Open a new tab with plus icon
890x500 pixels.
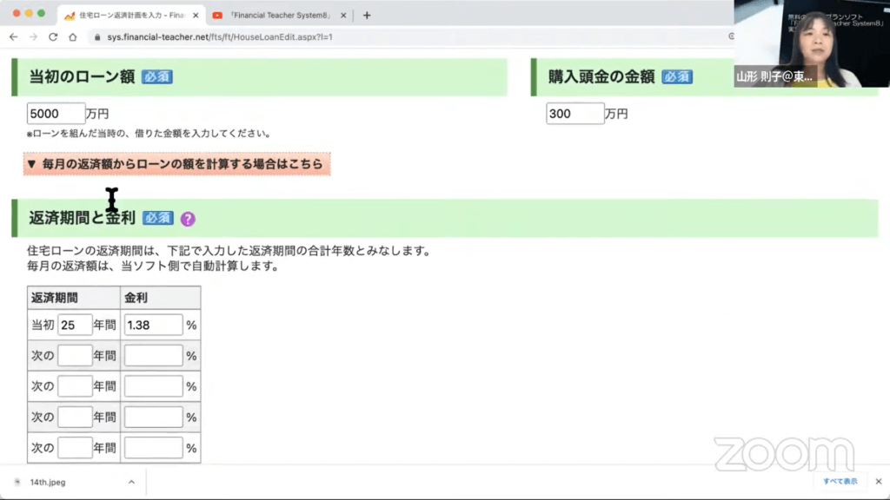tap(367, 16)
